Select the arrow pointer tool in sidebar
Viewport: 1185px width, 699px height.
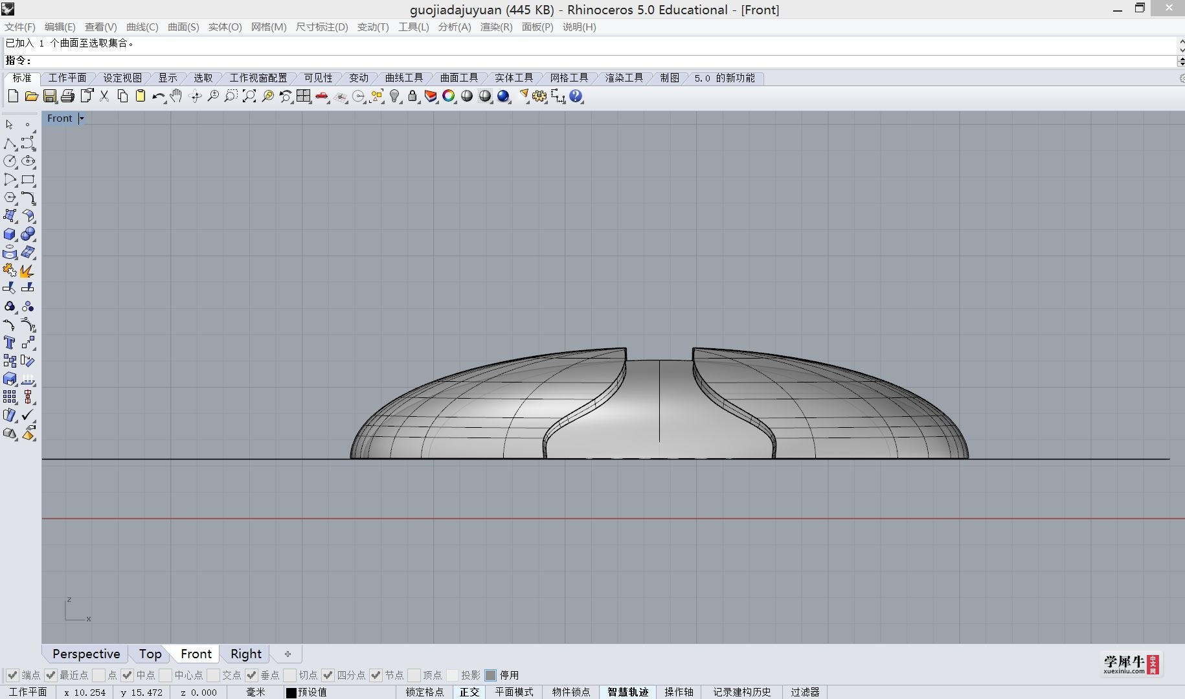pyautogui.click(x=10, y=124)
